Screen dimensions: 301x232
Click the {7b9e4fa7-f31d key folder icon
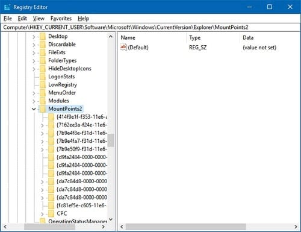[51, 141]
